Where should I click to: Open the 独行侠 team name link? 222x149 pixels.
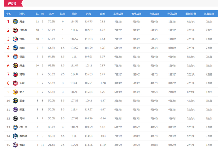pyautogui.click(x=23, y=127)
